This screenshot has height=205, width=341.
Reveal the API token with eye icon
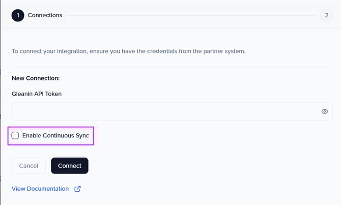tap(325, 111)
